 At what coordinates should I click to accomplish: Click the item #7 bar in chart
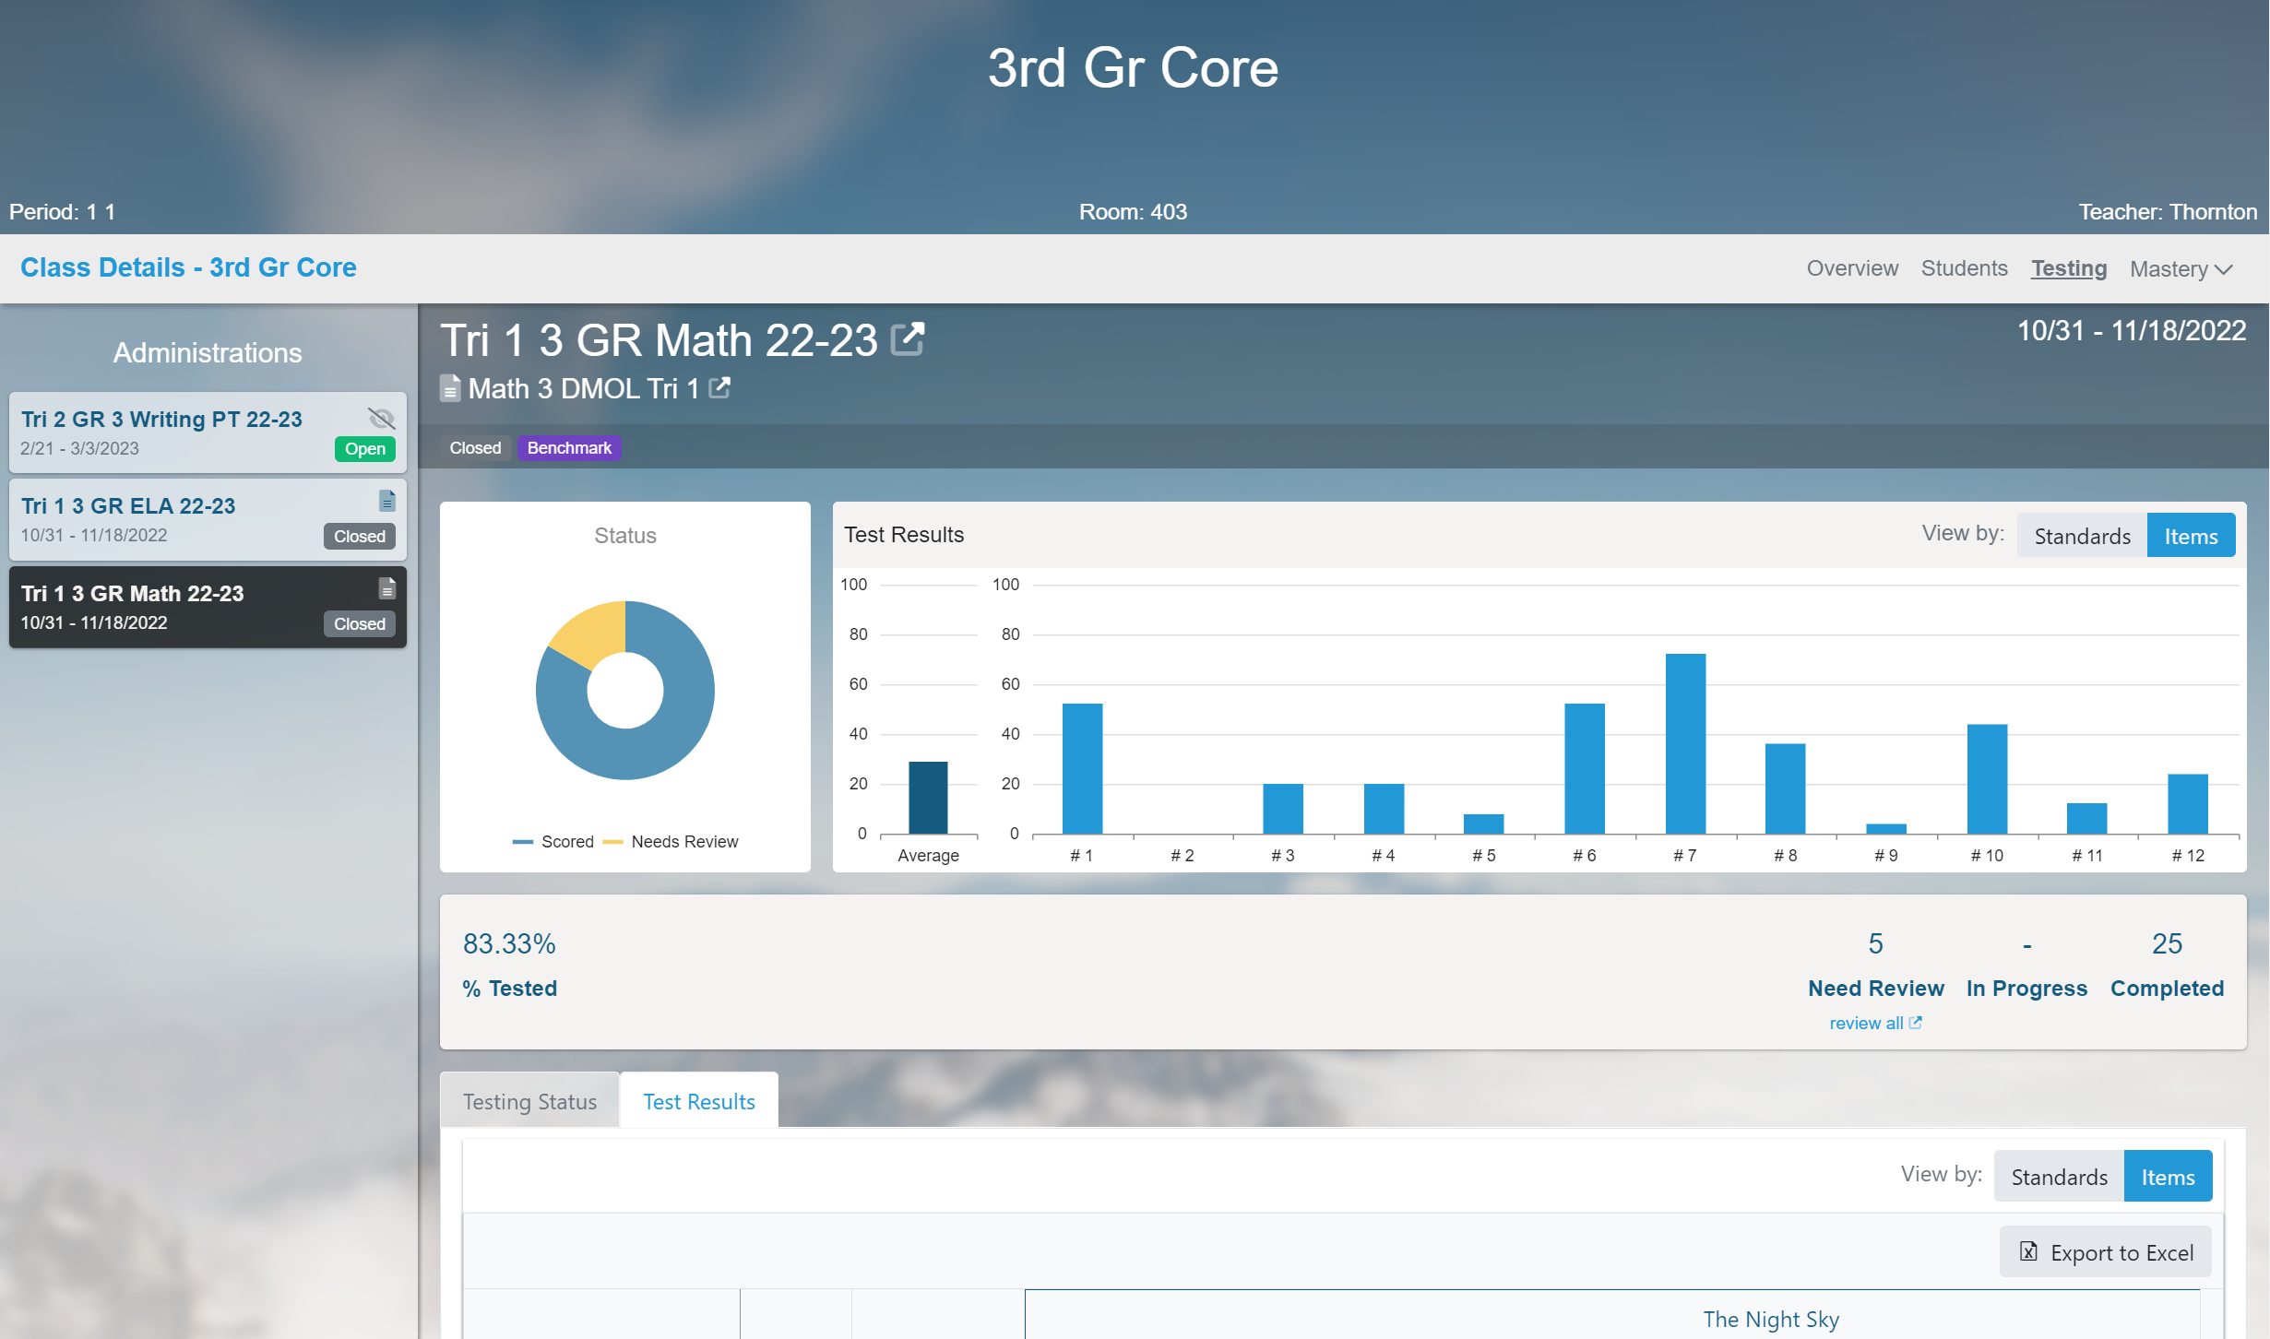(1685, 743)
